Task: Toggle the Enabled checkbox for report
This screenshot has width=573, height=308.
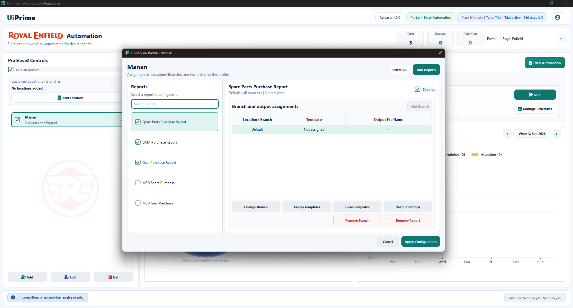Action: [x=418, y=89]
